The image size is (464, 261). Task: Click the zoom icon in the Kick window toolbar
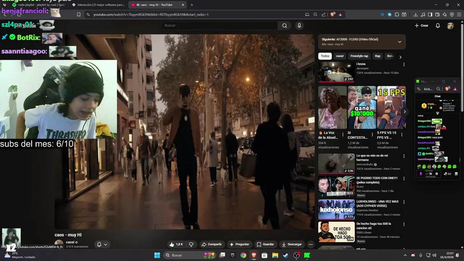(438, 89)
